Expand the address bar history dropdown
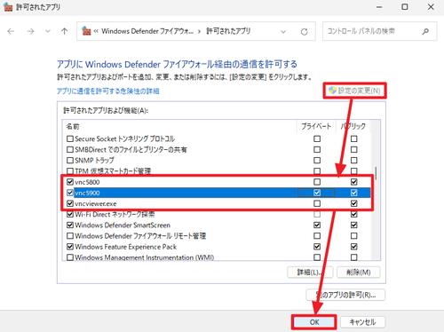This screenshot has width=444, height=332. coord(283,32)
